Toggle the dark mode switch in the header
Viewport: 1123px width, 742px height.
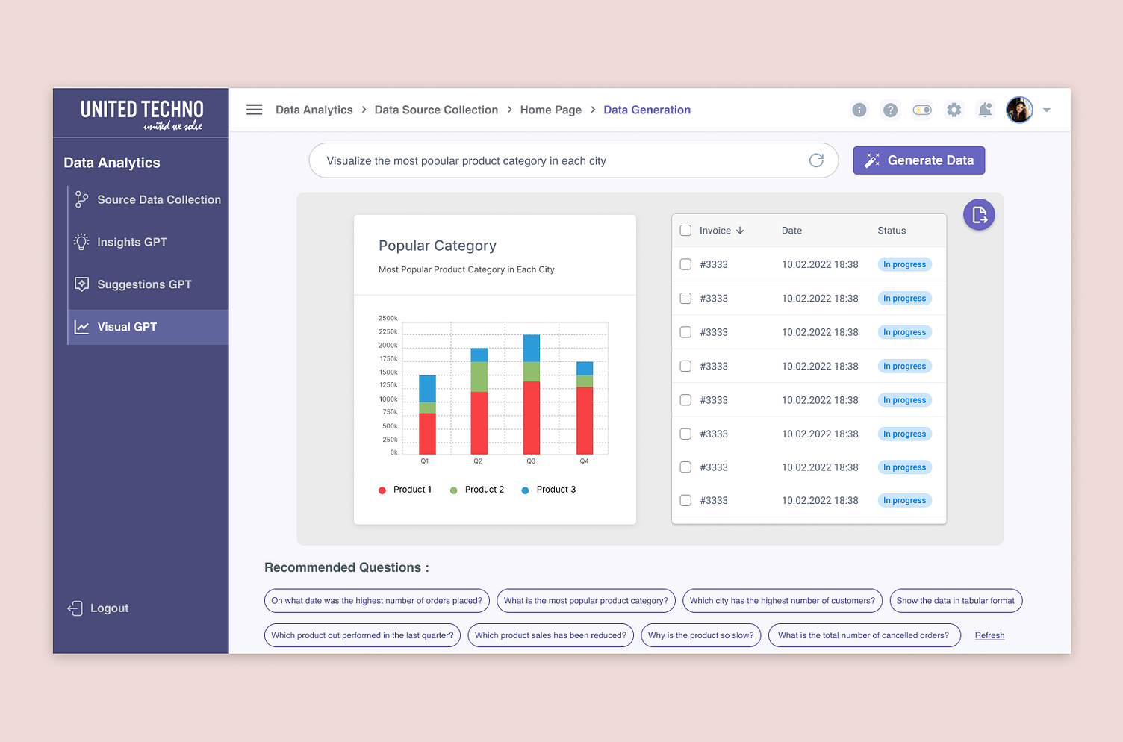[x=921, y=109]
